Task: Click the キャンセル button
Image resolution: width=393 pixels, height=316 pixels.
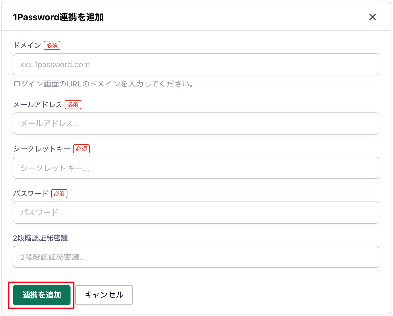Action: click(104, 295)
